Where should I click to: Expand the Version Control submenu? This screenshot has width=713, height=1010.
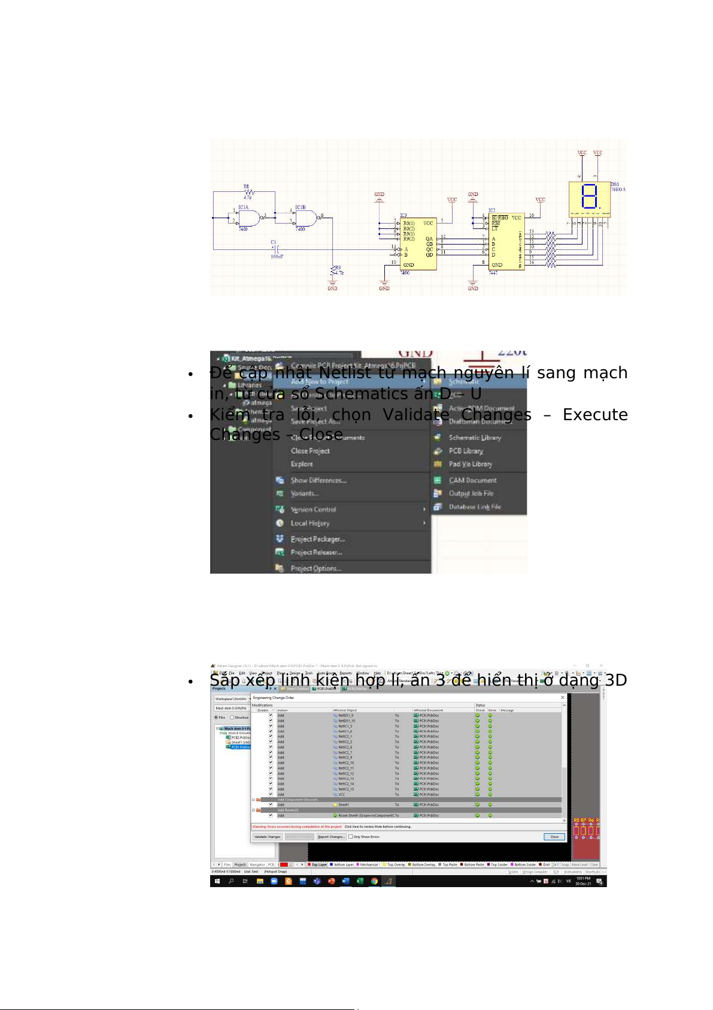pyautogui.click(x=424, y=509)
